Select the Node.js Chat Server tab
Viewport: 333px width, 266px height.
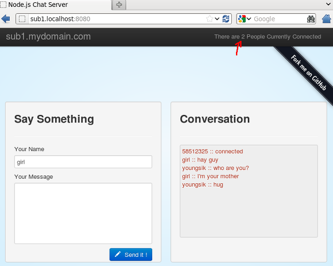[x=56, y=5]
